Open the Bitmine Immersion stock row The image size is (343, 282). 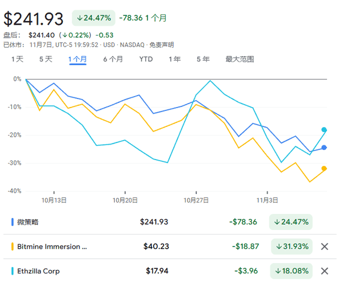pyautogui.click(x=53, y=247)
